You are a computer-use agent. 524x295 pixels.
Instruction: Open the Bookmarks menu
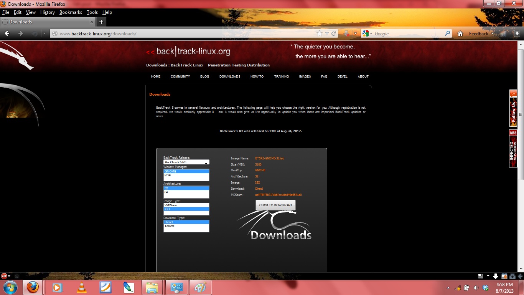point(71,12)
